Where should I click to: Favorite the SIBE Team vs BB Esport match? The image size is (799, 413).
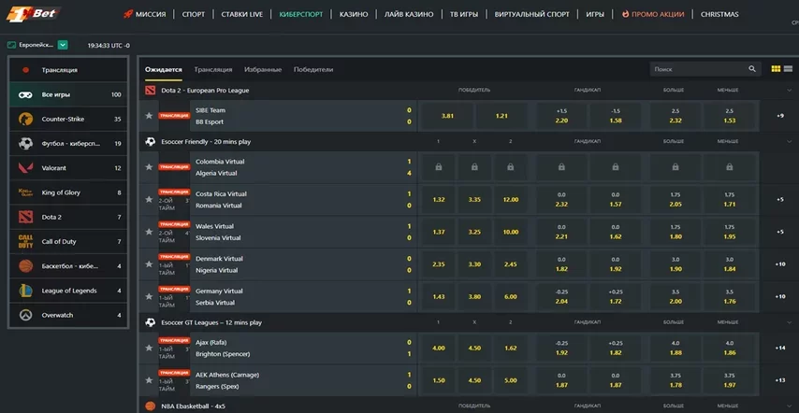pyautogui.click(x=149, y=116)
